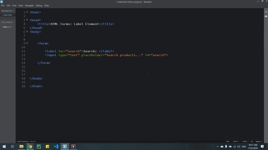This screenshot has height=150, width=268.
Task: Open File Explorer from taskbar
Action: tap(21, 146)
